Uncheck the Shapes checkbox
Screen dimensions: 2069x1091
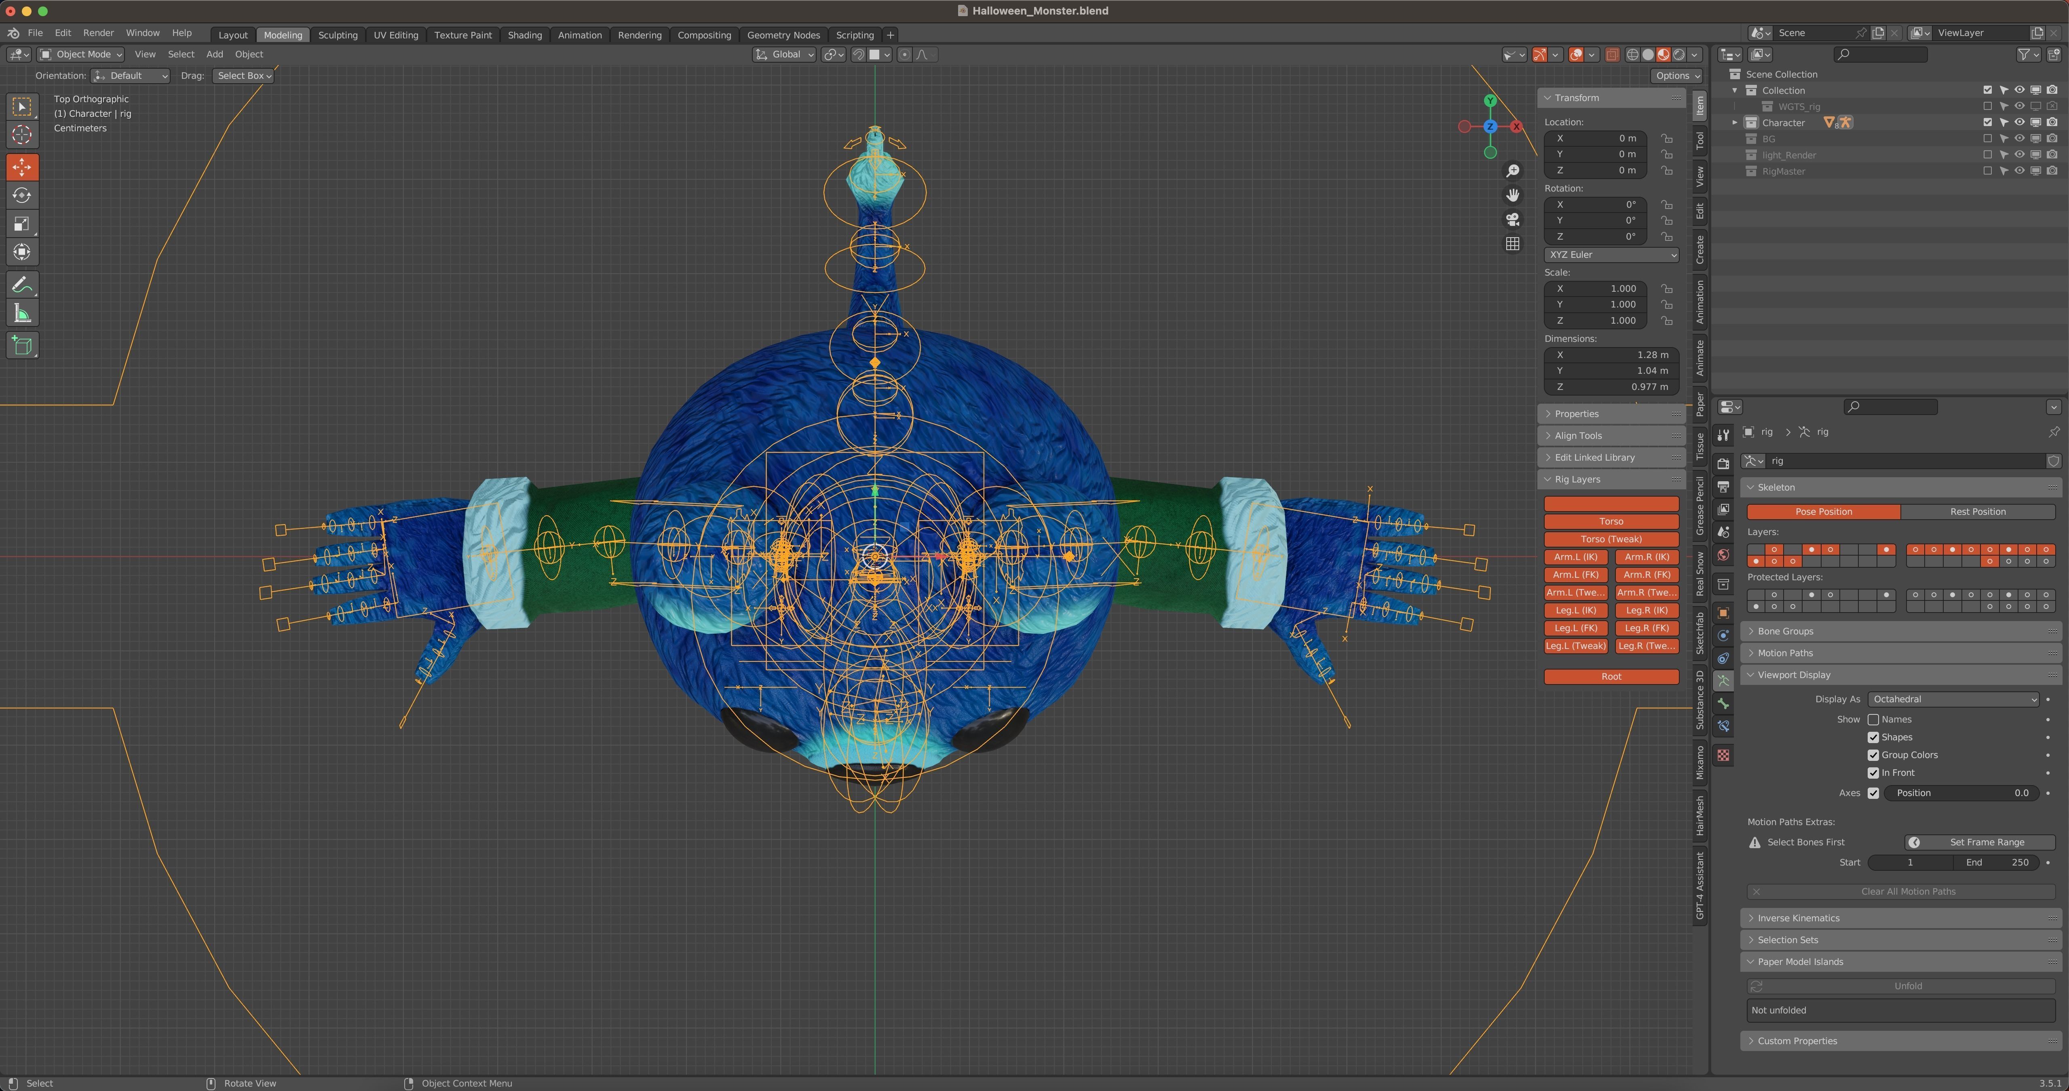[1873, 737]
